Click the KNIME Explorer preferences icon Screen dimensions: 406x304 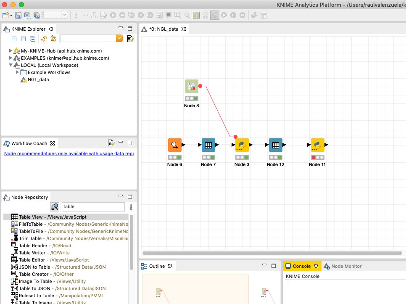[x=130, y=39]
